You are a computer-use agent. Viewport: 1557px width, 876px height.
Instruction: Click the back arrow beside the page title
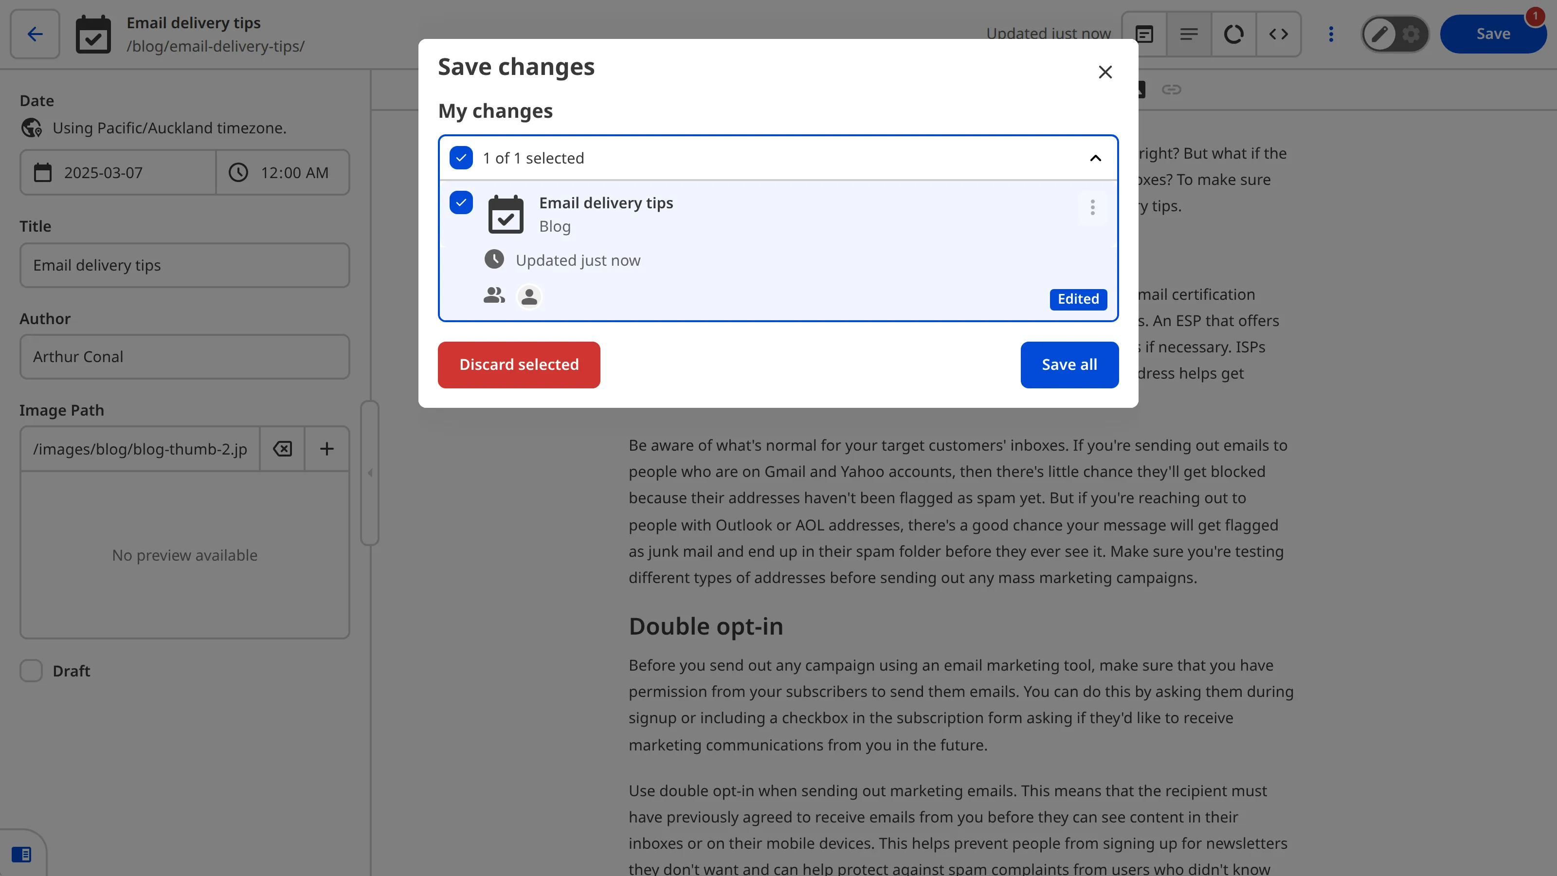(35, 34)
